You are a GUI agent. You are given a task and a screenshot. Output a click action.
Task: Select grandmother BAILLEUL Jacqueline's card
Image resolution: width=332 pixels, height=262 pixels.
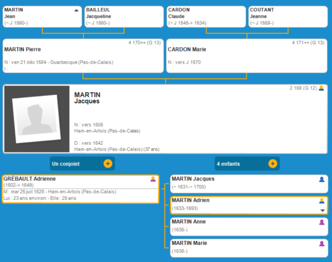[124, 16]
